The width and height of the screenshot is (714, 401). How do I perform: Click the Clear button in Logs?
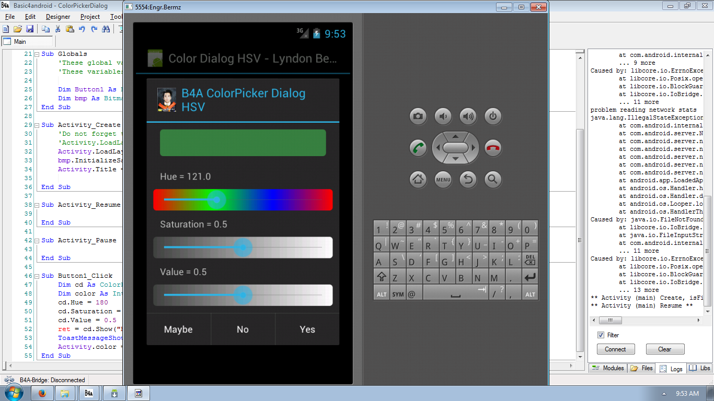pos(665,349)
